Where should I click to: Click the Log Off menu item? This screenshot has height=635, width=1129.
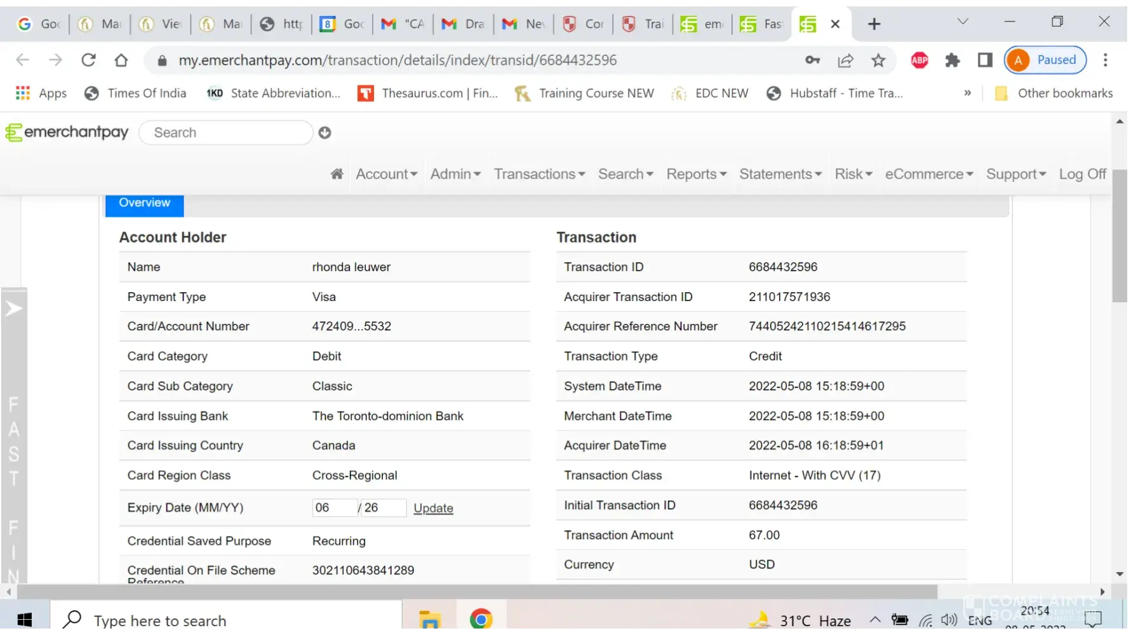[x=1082, y=174]
